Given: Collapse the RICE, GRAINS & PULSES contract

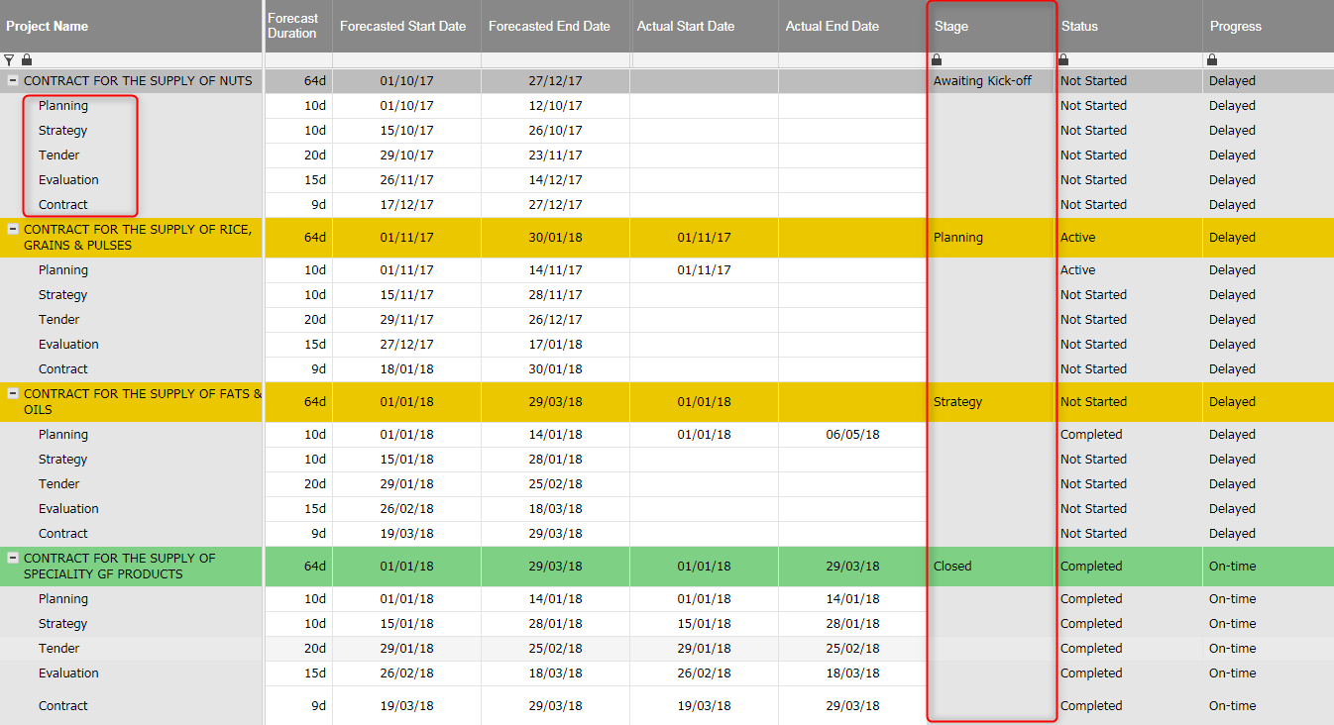Looking at the screenshot, I should click(12, 229).
